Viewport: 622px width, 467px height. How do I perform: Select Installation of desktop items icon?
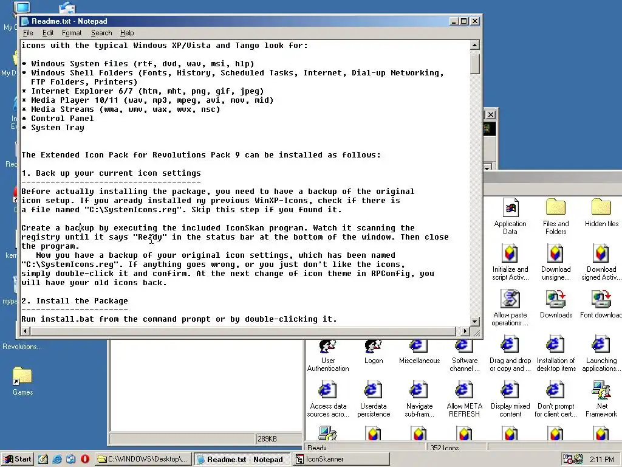(x=555, y=345)
